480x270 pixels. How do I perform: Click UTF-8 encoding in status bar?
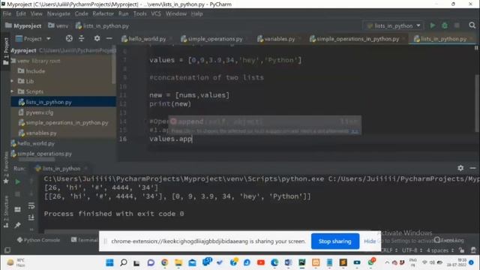[x=412, y=250]
